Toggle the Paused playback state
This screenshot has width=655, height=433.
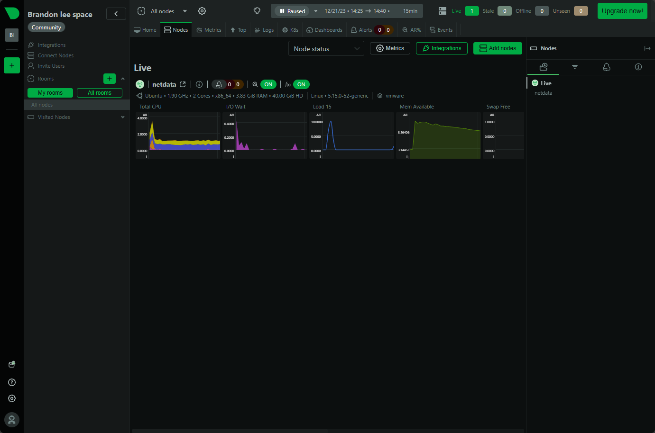292,11
